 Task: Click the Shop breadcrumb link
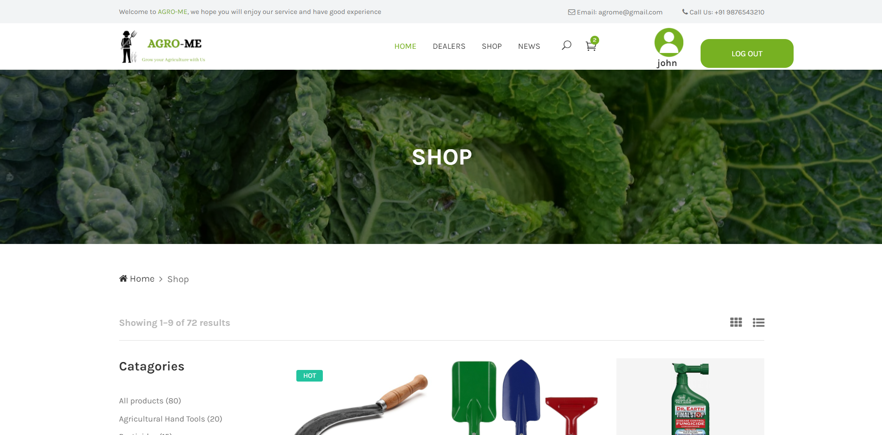[x=178, y=279]
